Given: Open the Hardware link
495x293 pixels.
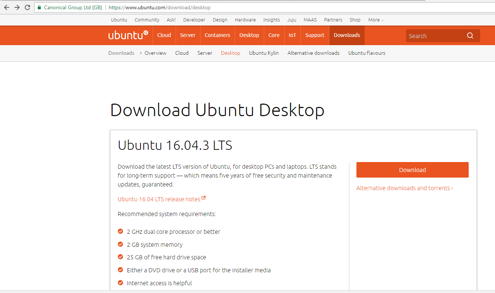Looking at the screenshot, I should [245, 20].
